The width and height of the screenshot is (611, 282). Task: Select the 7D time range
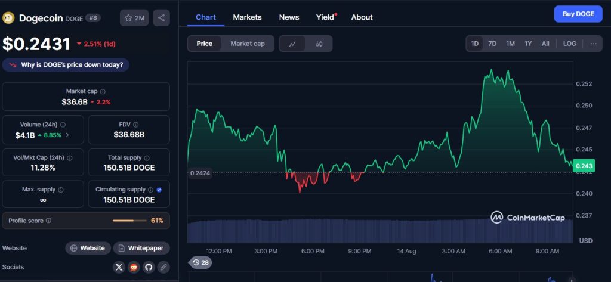pyautogui.click(x=492, y=44)
